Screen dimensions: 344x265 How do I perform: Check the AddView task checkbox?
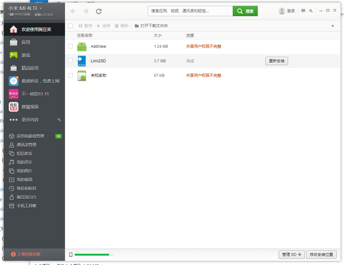coord(70,46)
